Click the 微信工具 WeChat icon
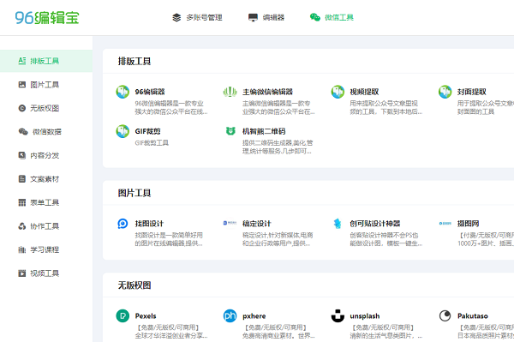This screenshot has height=342, width=514. coord(314,17)
